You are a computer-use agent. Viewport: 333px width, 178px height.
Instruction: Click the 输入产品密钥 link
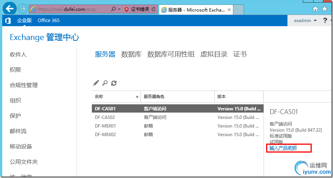pos(283,148)
